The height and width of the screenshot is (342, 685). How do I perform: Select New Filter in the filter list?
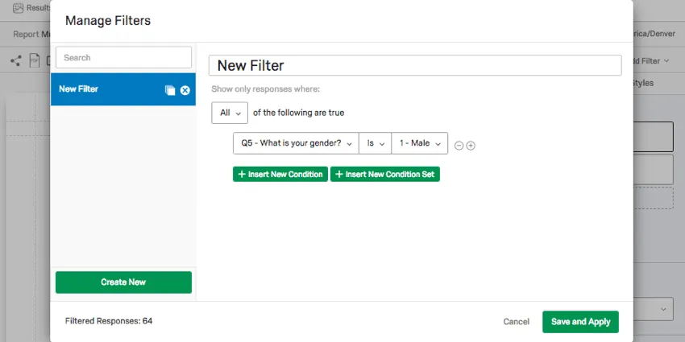pyautogui.click(x=105, y=89)
